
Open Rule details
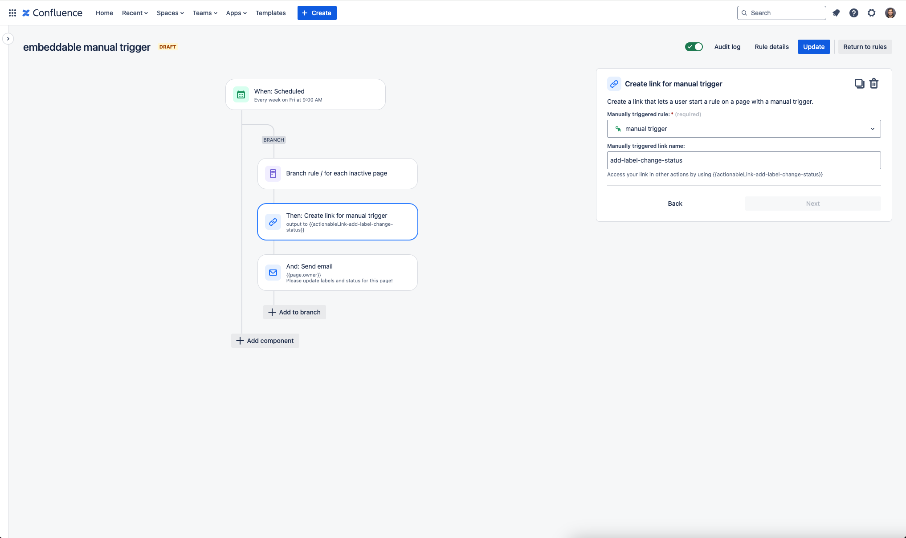[771, 47]
